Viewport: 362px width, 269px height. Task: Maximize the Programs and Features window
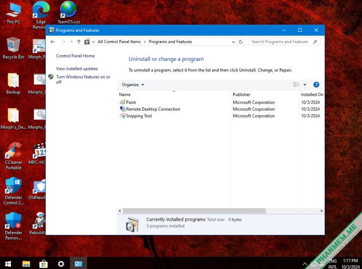300,30
